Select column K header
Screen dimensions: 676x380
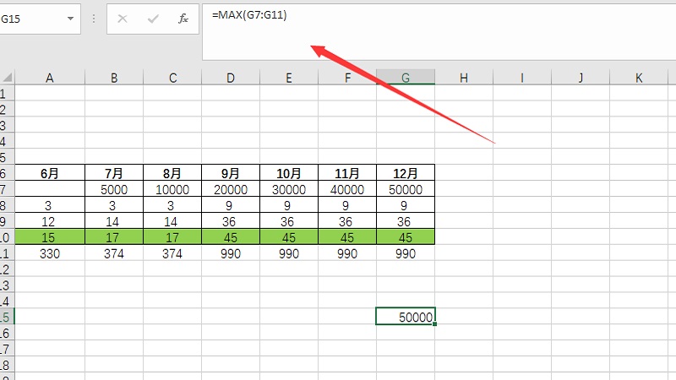(638, 78)
